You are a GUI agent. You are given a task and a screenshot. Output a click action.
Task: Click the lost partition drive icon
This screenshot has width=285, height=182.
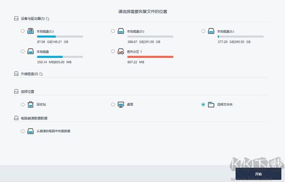click(x=121, y=51)
